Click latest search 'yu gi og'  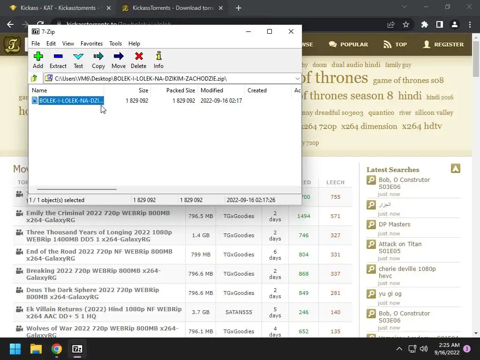[390, 294]
